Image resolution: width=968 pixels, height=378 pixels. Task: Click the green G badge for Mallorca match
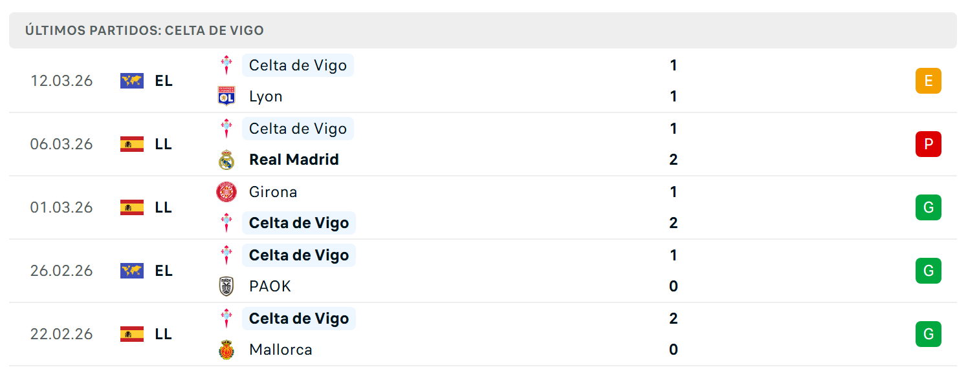tap(929, 334)
